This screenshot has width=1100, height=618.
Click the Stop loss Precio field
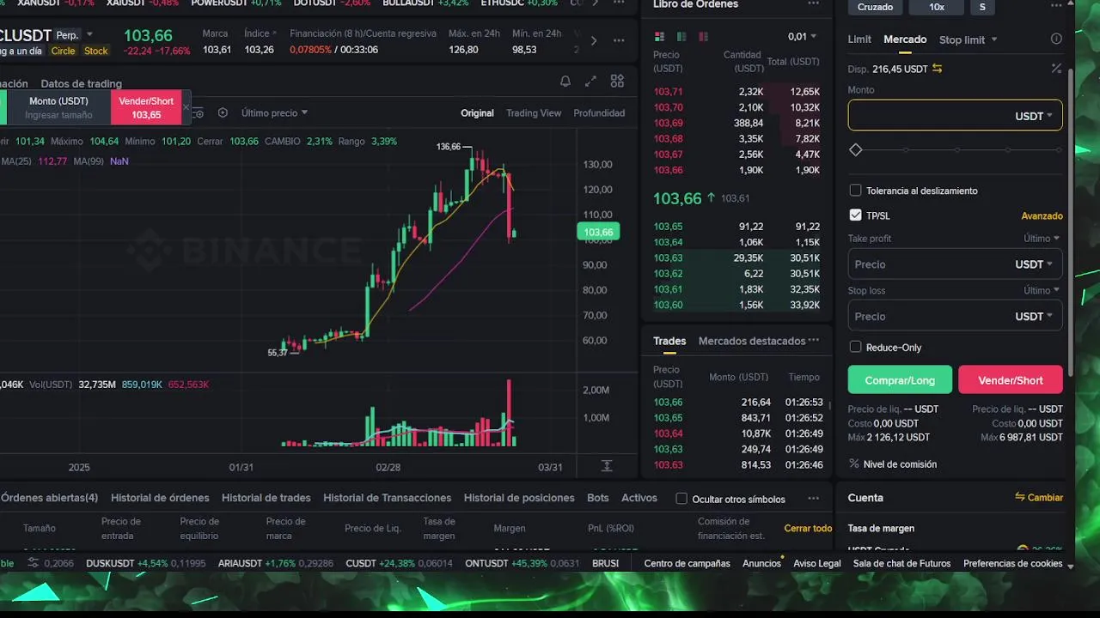[x=955, y=316]
